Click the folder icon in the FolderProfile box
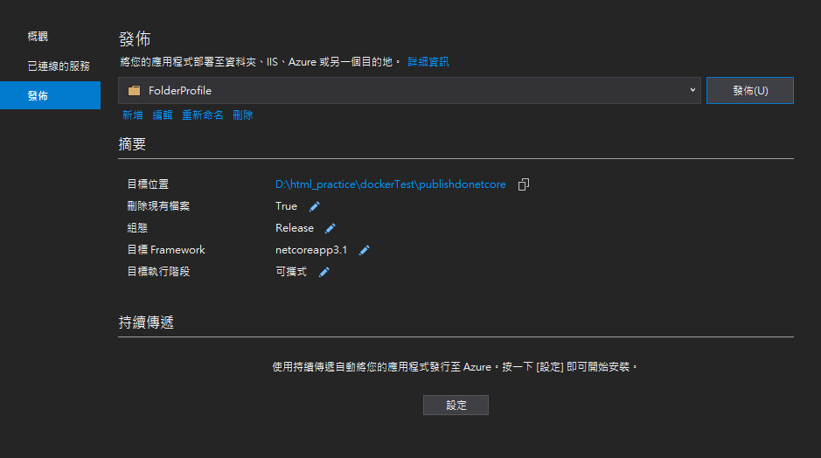The width and height of the screenshot is (821, 458). [x=134, y=91]
